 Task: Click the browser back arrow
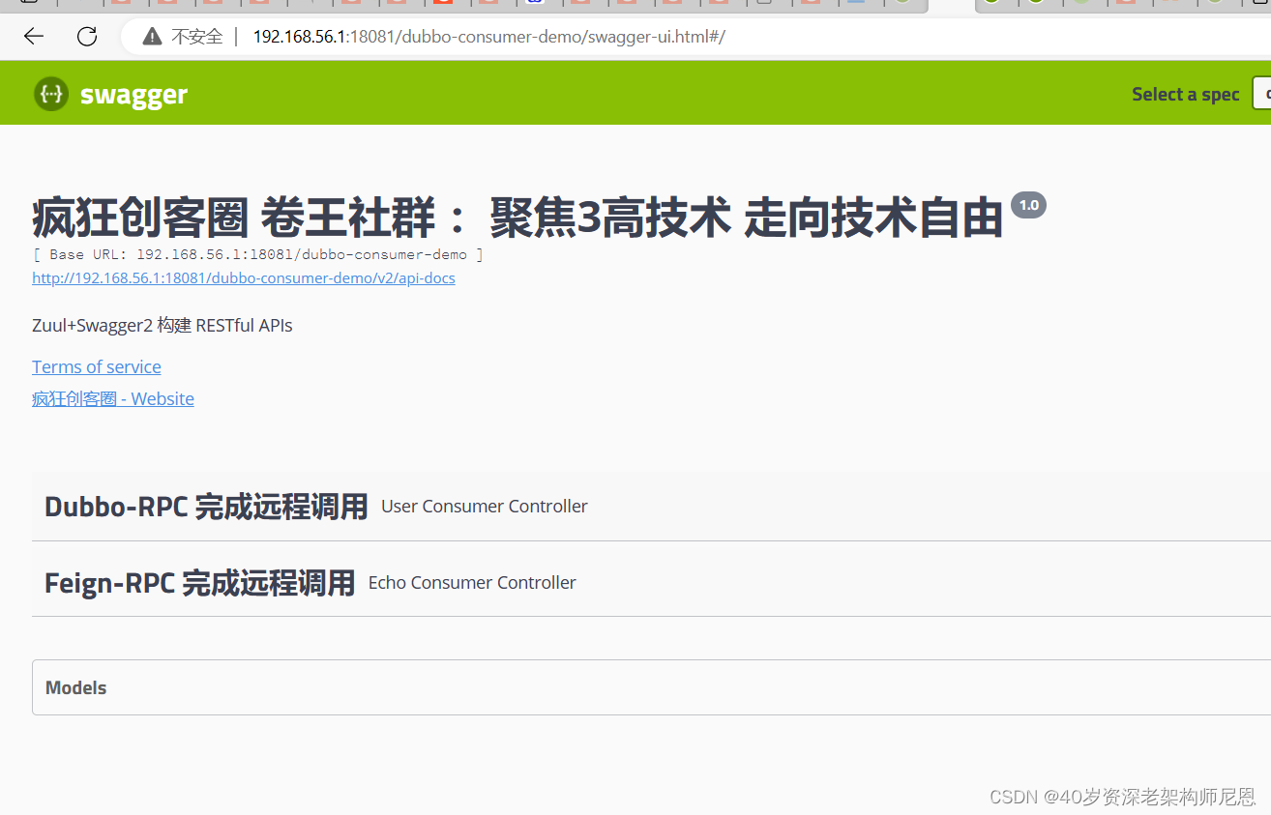(x=34, y=37)
